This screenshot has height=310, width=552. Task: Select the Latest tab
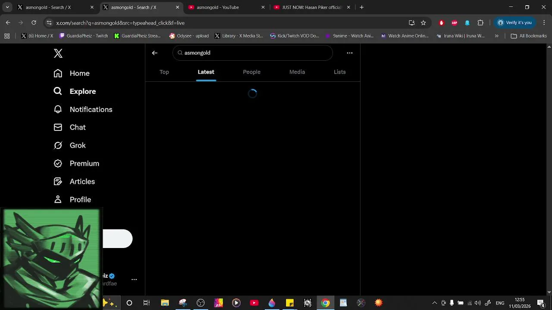206,72
